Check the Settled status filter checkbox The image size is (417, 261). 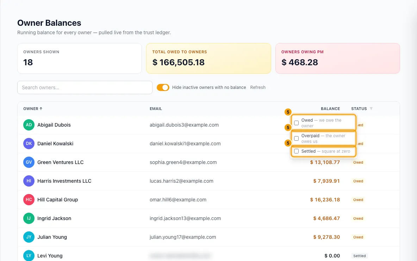tap(296, 151)
